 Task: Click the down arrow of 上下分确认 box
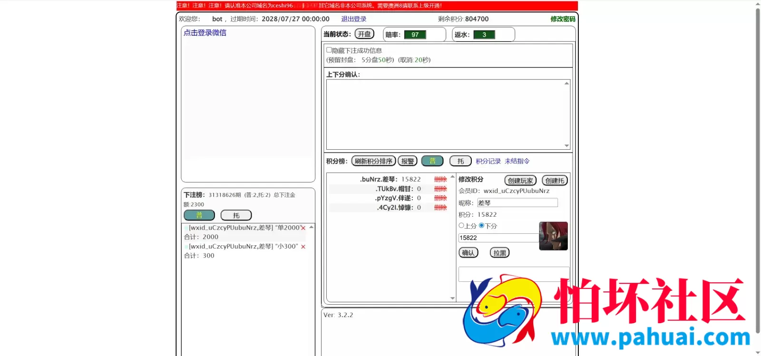click(x=566, y=146)
